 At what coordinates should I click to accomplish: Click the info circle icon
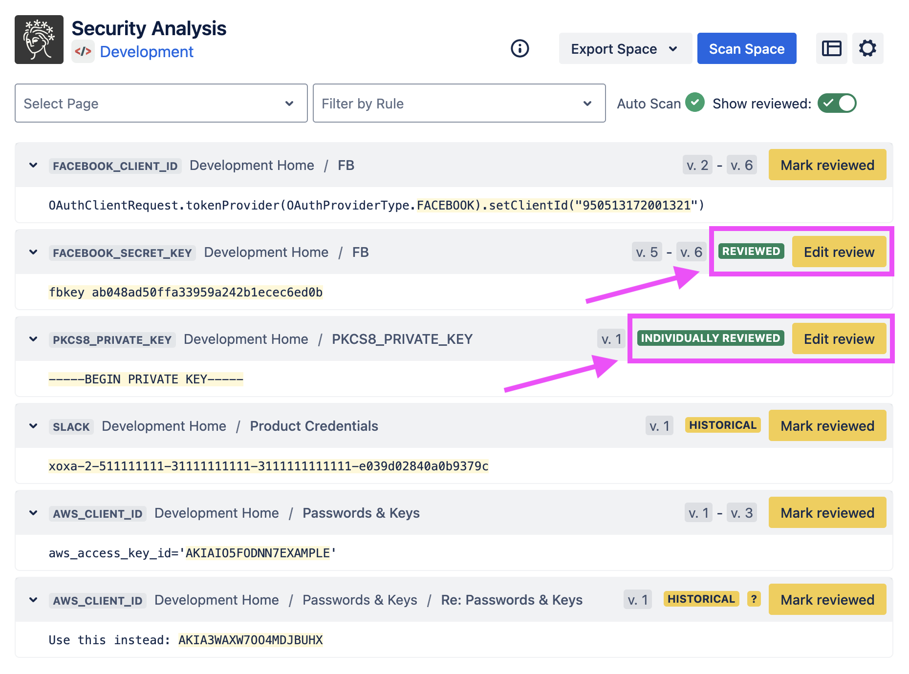coord(519,48)
